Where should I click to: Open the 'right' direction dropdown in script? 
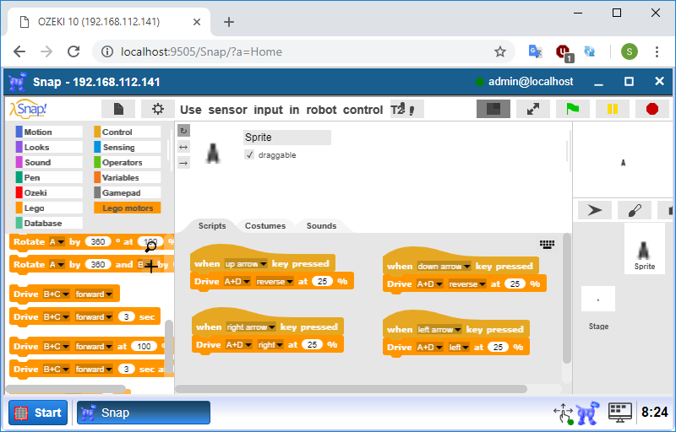pos(270,344)
